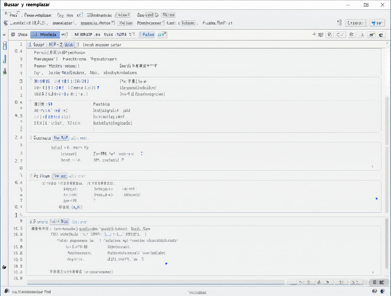Click the blue link text in the bottom section header

(80, 222)
